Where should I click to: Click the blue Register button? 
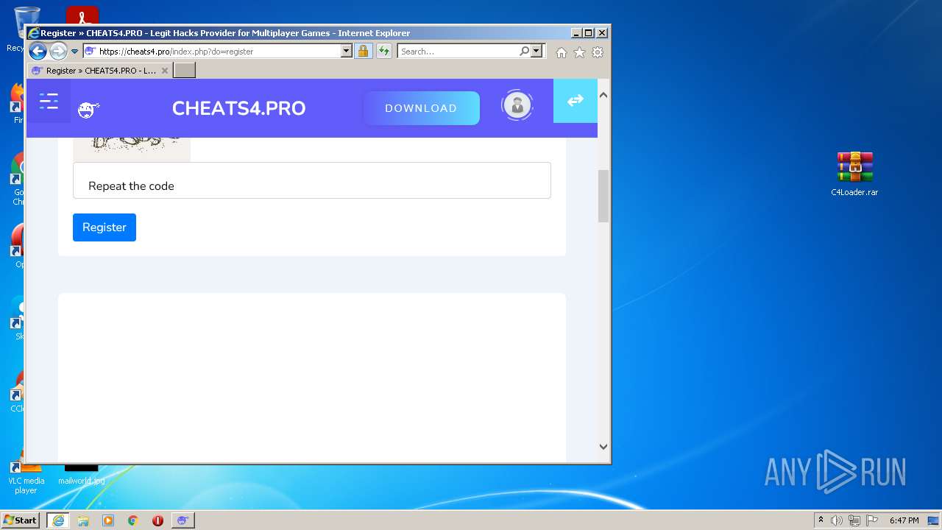(105, 227)
